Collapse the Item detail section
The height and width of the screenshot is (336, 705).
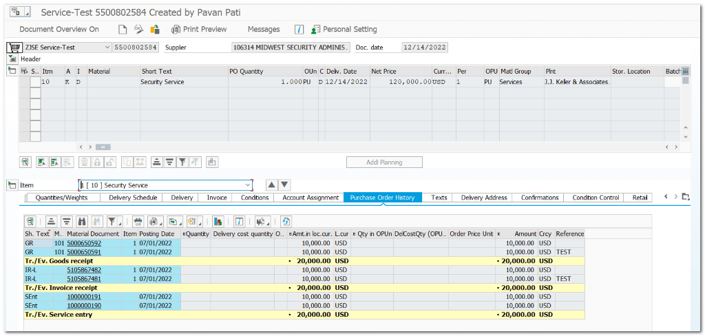(12, 185)
